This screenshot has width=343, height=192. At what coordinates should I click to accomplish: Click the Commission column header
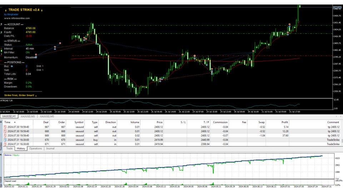click(220, 122)
